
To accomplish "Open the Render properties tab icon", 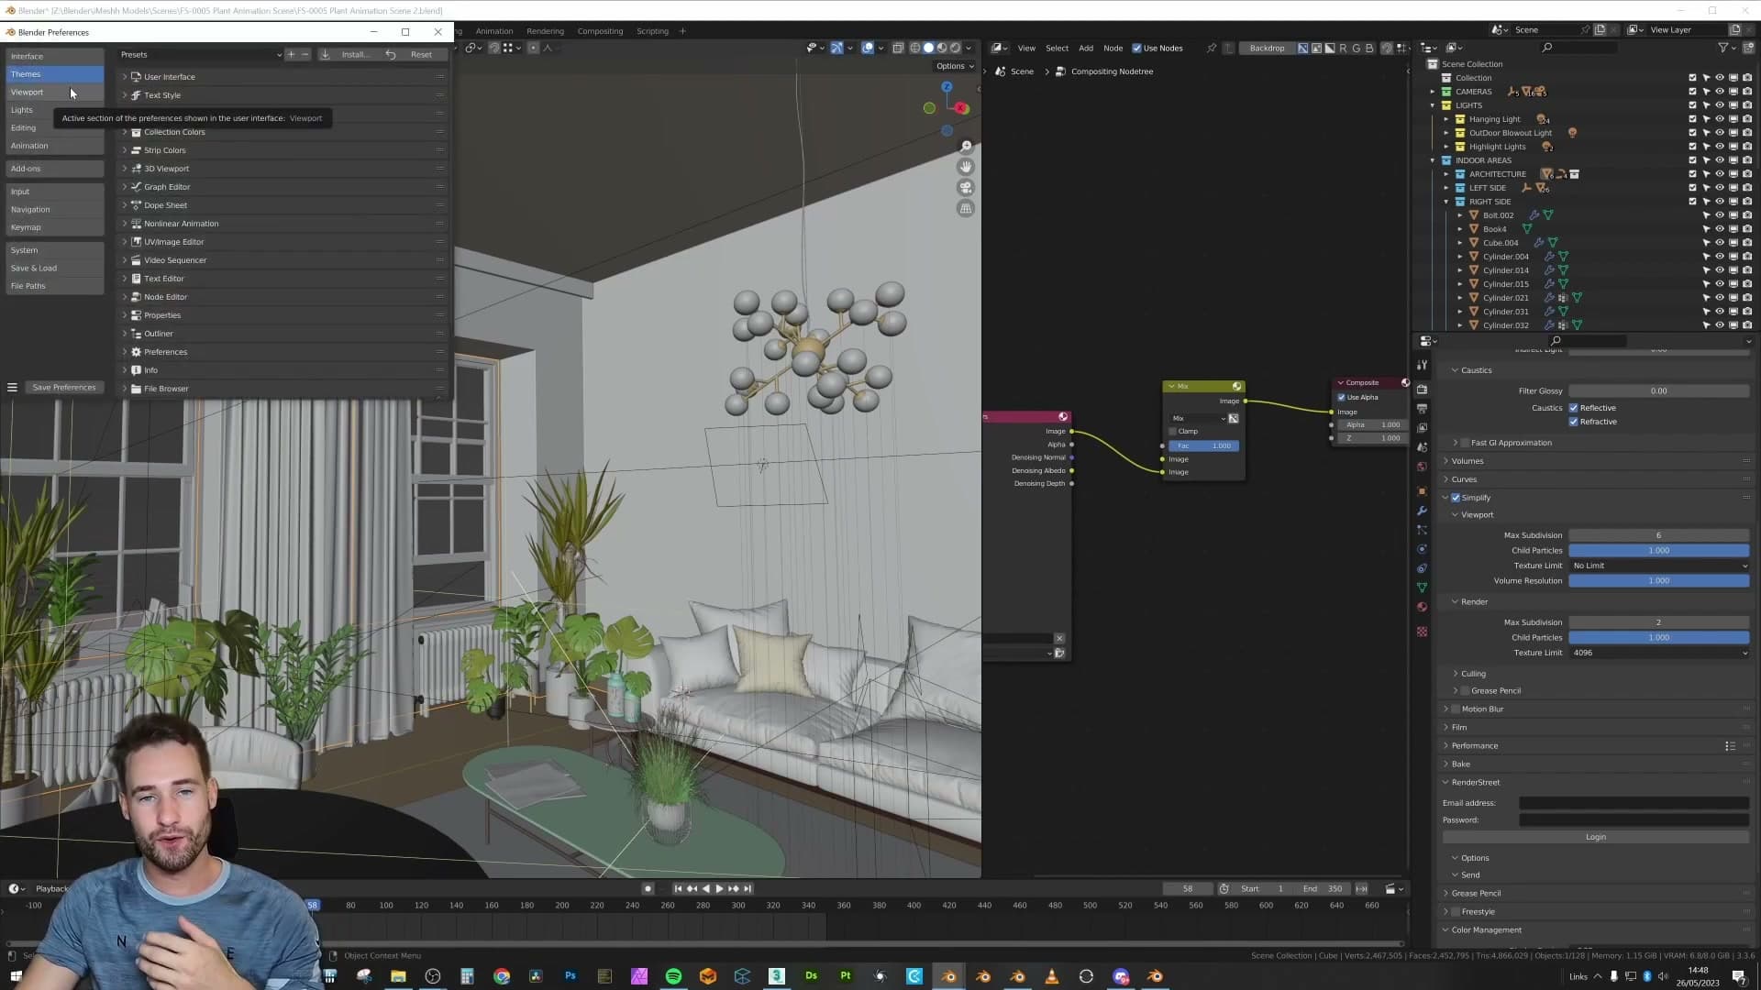I will (x=1422, y=389).
